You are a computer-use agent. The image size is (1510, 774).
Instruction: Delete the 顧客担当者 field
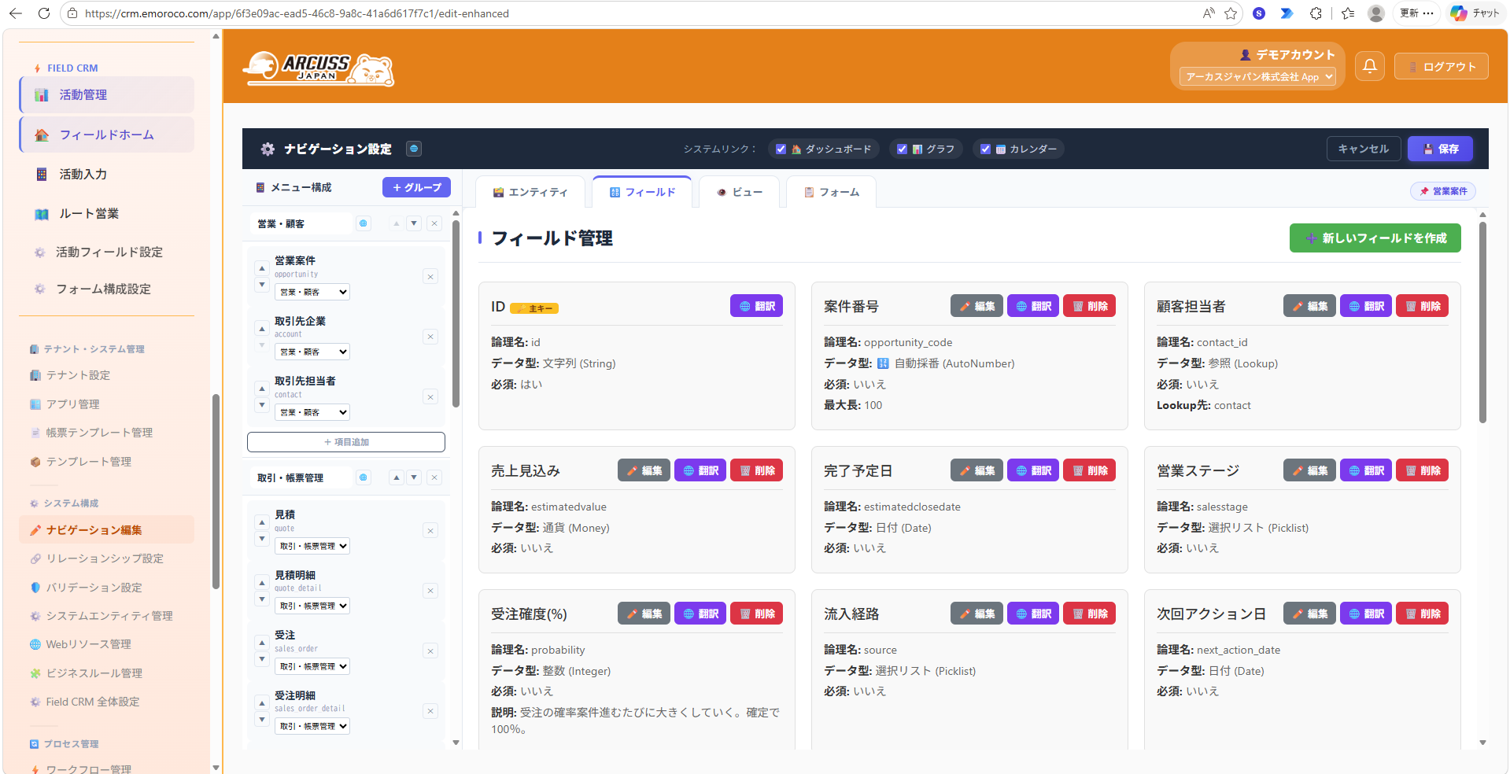click(1422, 306)
